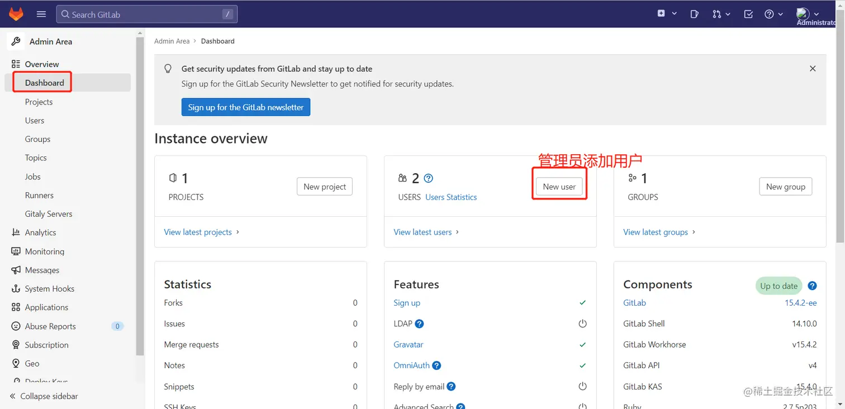Click the Abuse Reports count badge
This screenshot has height=409, width=845.
pos(117,326)
